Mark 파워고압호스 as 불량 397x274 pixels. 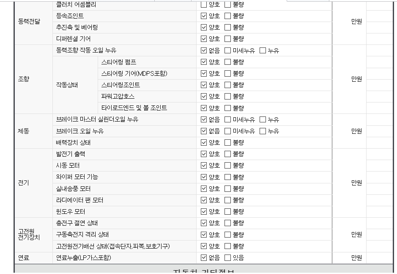227,96
